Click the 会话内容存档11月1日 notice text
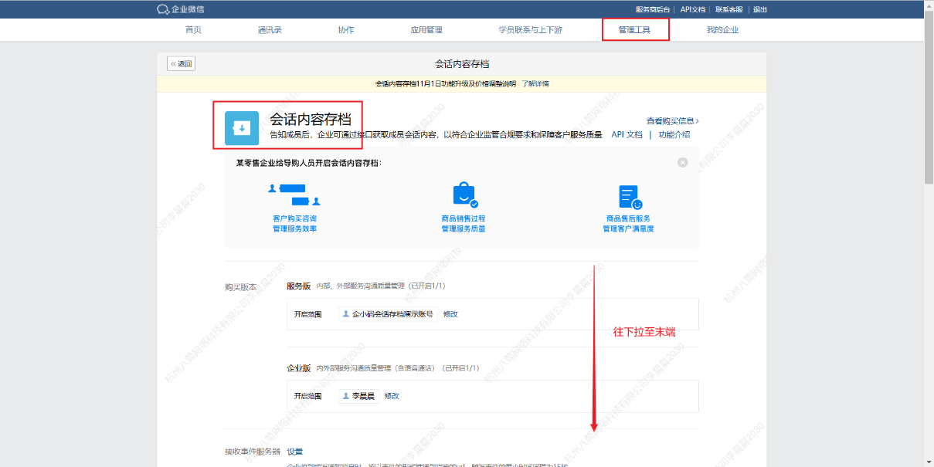Image resolution: width=934 pixels, height=467 pixels. [x=445, y=83]
